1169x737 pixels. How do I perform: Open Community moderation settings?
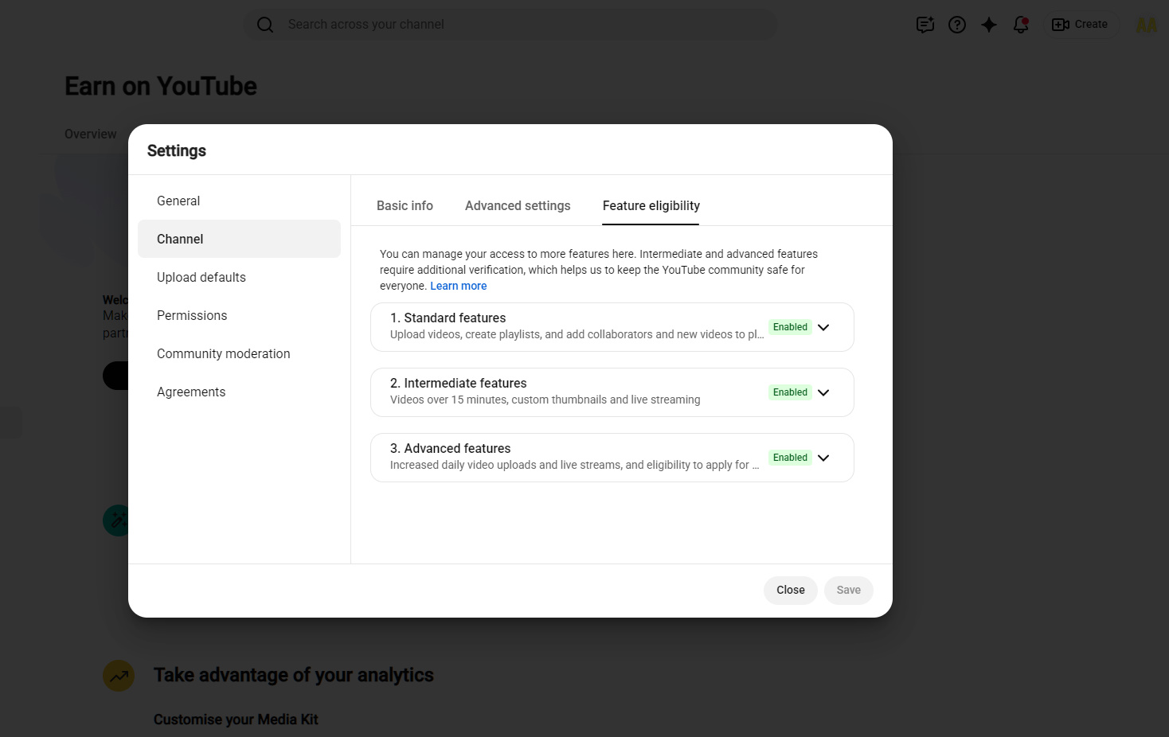click(239, 353)
